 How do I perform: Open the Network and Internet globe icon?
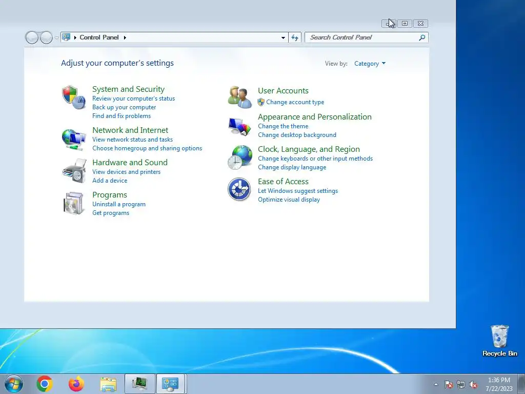(74, 139)
